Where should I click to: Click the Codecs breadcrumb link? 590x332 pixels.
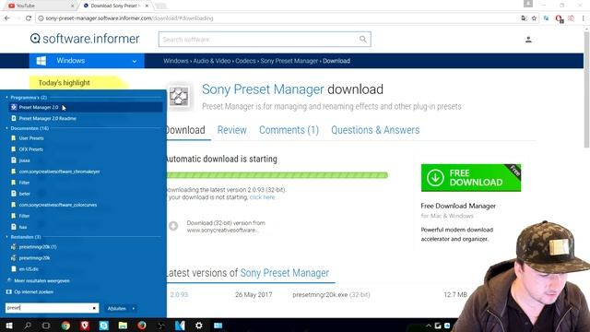[245, 61]
